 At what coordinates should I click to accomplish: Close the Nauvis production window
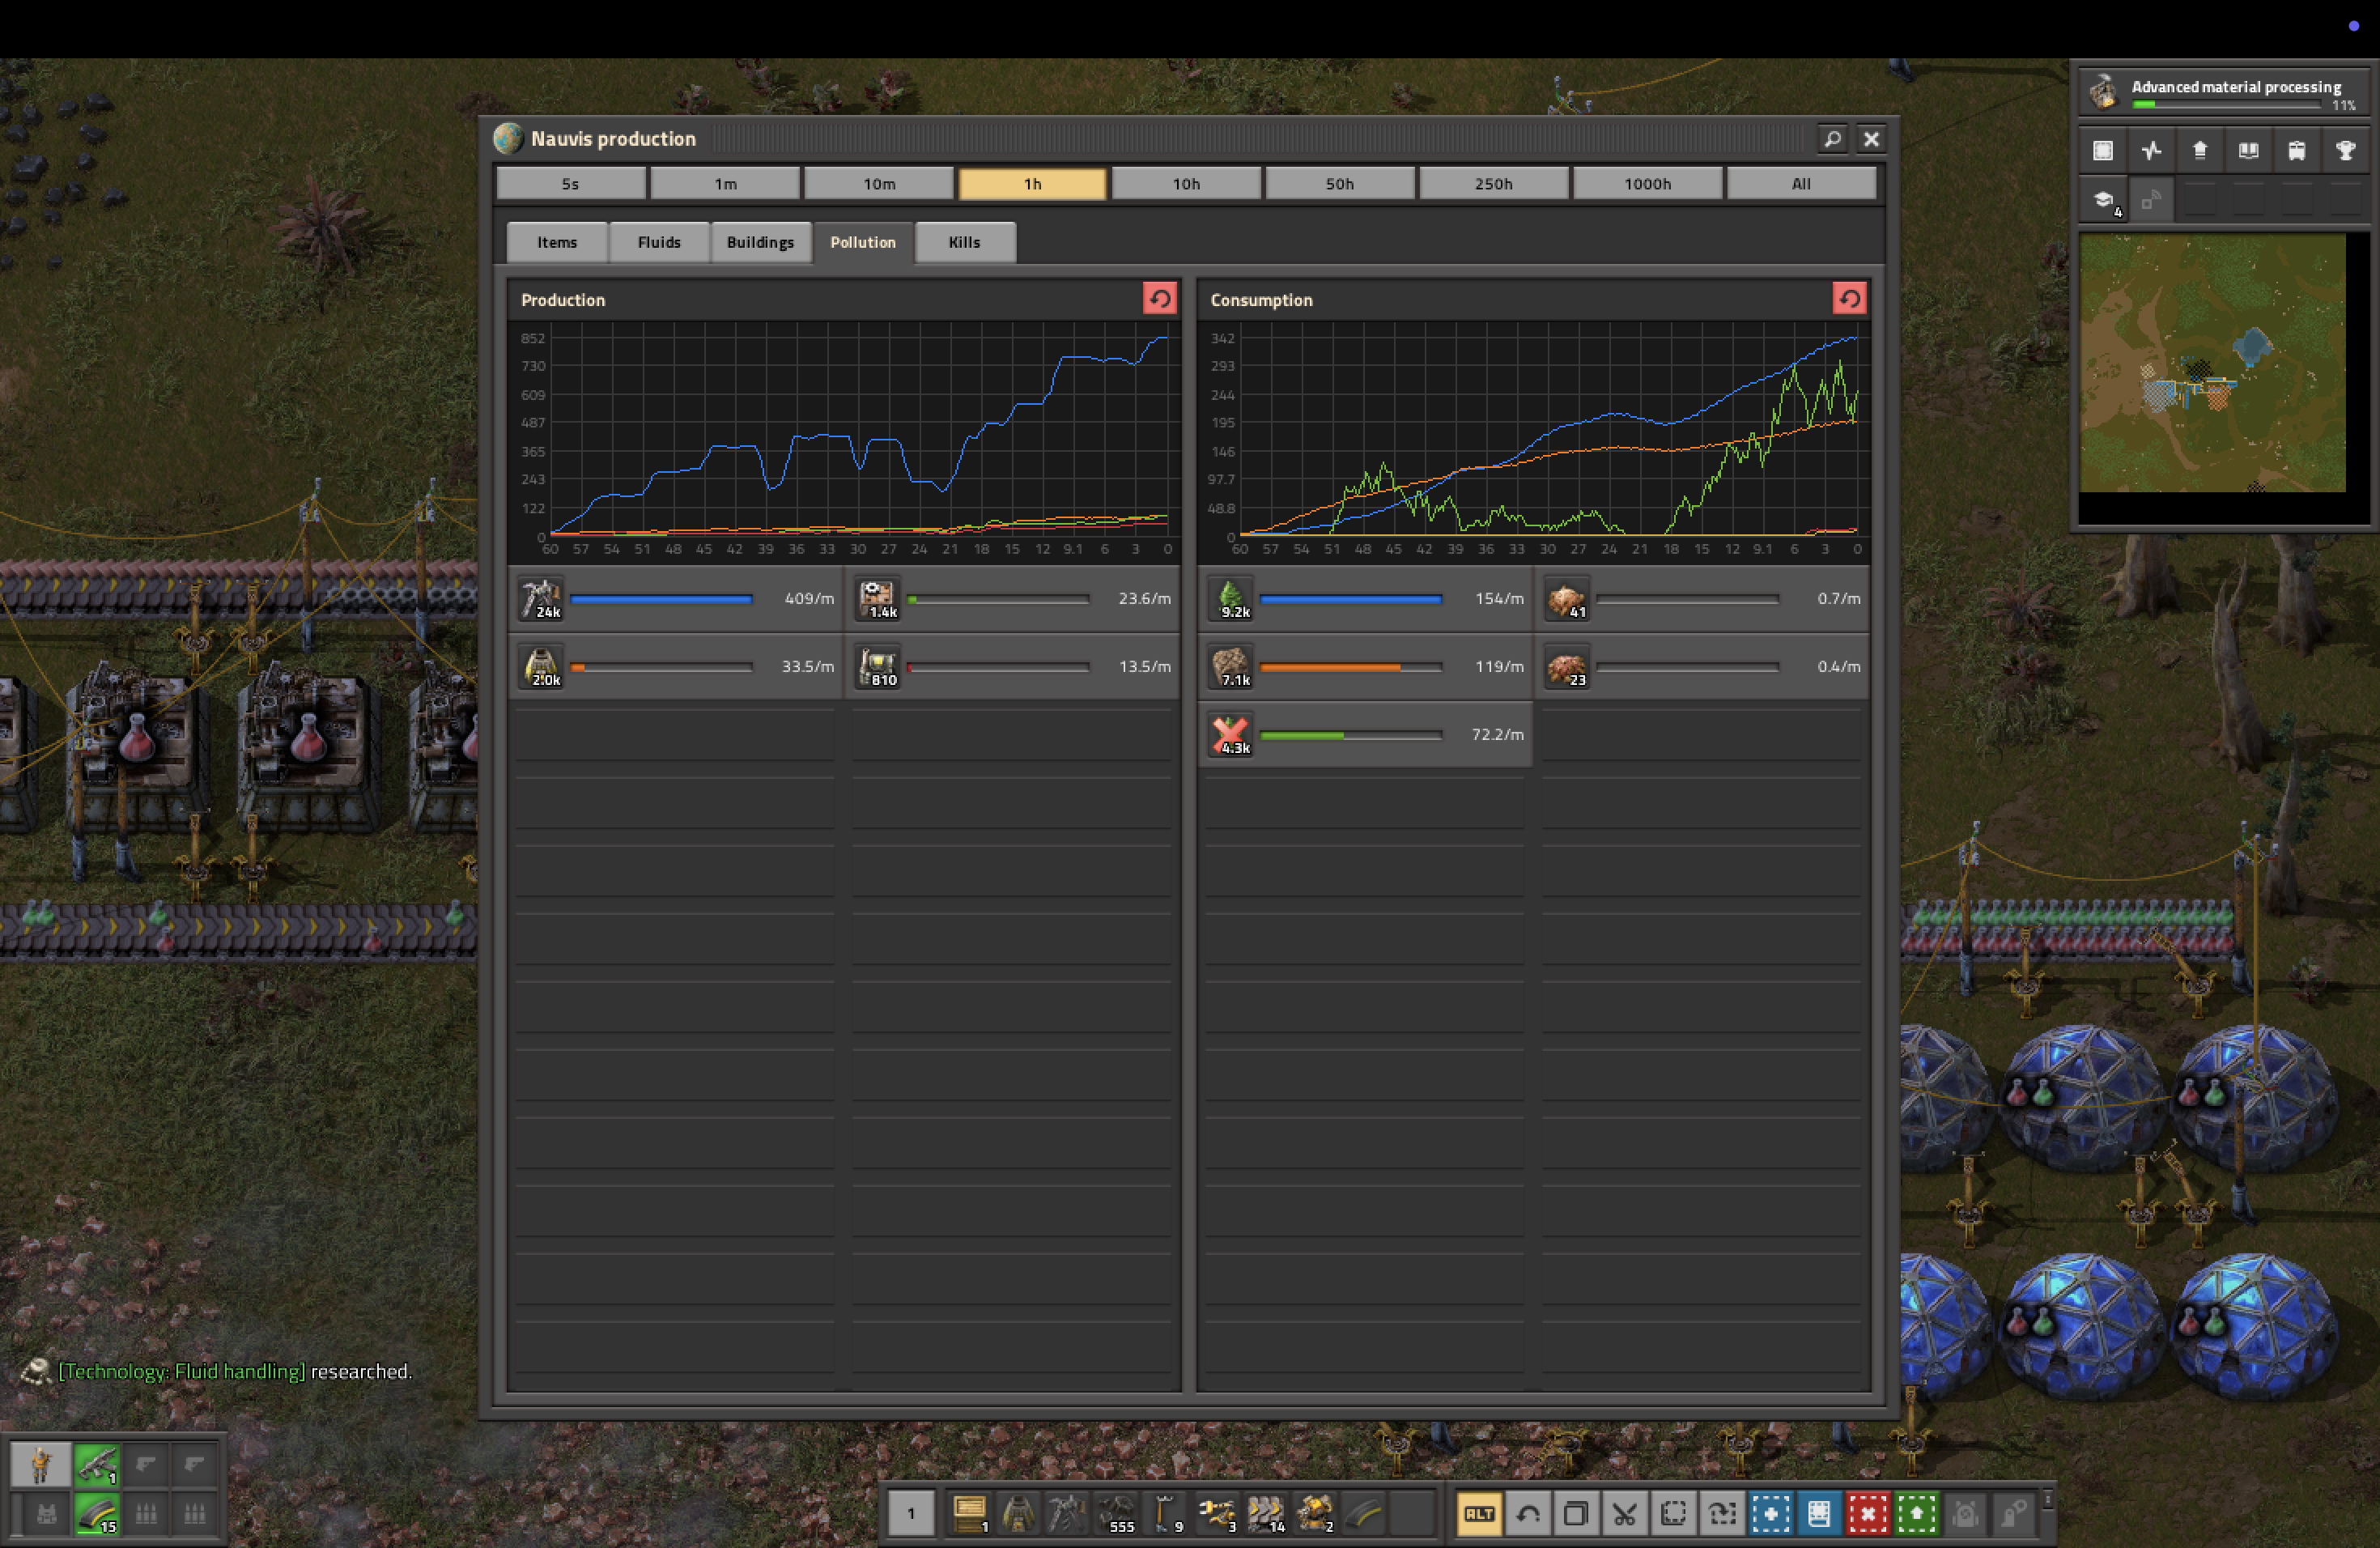coord(1871,139)
